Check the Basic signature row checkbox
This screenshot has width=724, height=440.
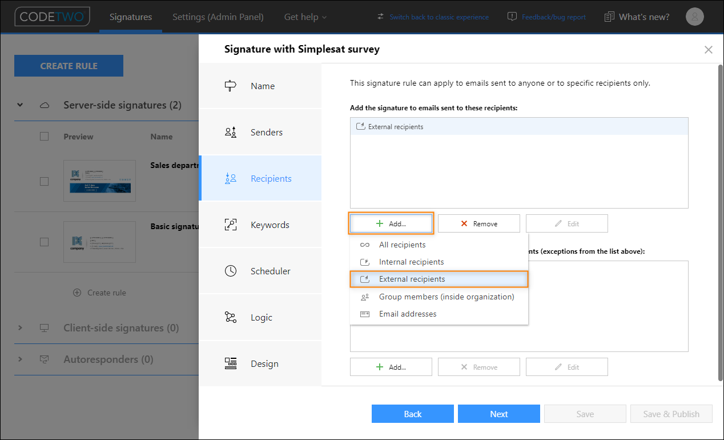click(44, 242)
